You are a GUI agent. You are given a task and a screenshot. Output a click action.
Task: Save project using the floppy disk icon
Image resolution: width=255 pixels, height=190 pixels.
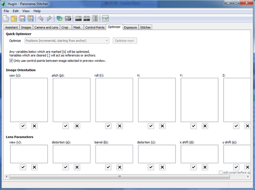[22, 18]
